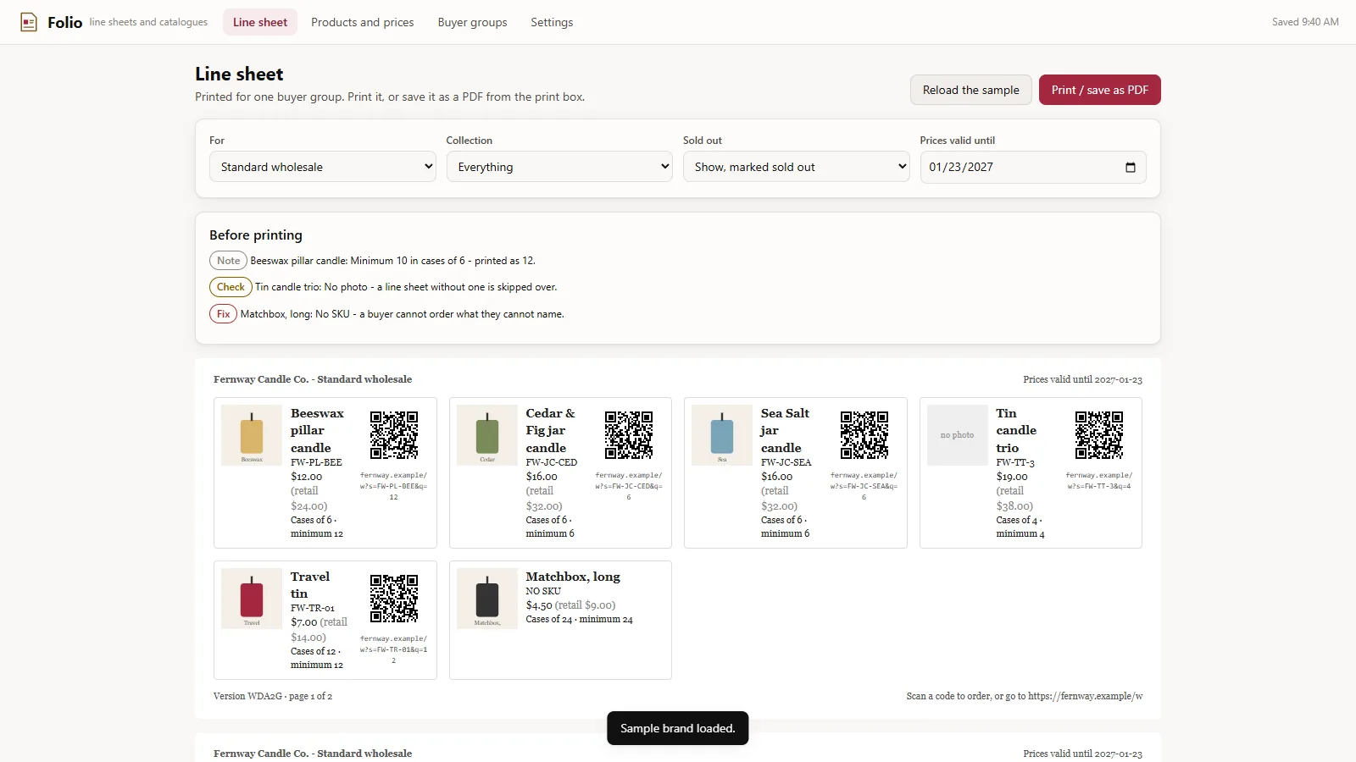Click the SKU 'FW-TR-01'
This screenshot has height=762, width=1356.
point(313,608)
